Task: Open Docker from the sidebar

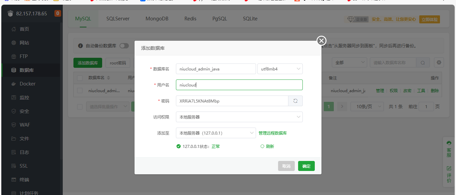Action: (27, 84)
